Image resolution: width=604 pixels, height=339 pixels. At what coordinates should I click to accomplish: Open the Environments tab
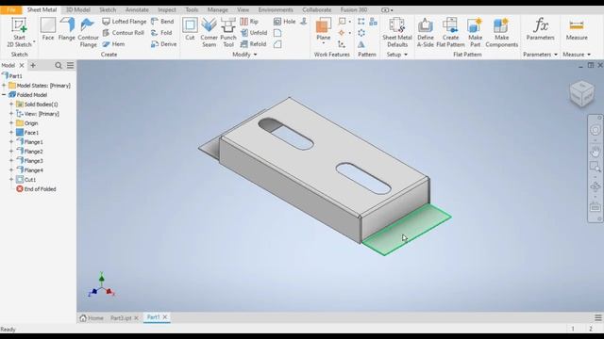pyautogui.click(x=276, y=10)
